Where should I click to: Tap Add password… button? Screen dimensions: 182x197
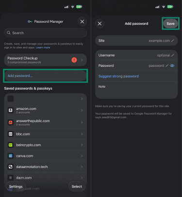pos(45,76)
